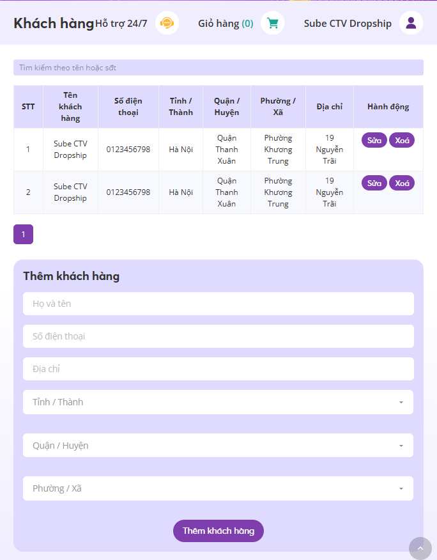Image resolution: width=437 pixels, height=560 pixels.
Task: Focus the search by name or phone field
Action: click(218, 68)
